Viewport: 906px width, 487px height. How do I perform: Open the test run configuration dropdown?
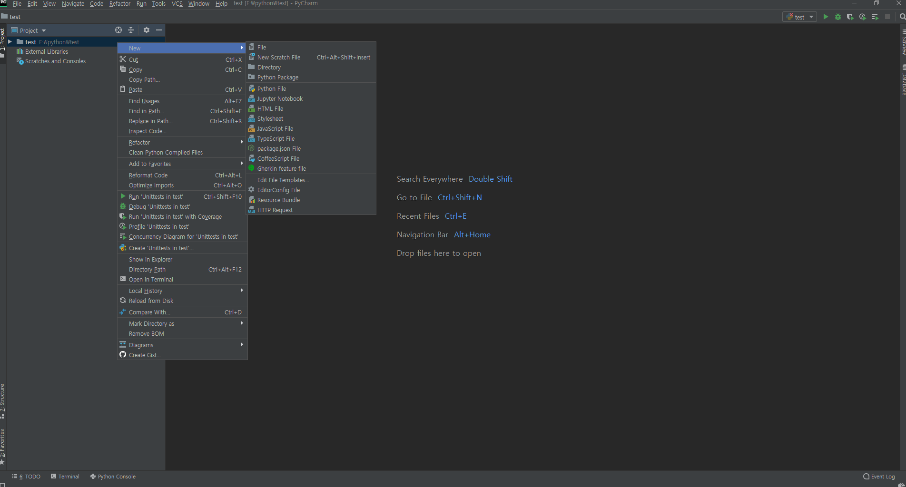tap(799, 17)
